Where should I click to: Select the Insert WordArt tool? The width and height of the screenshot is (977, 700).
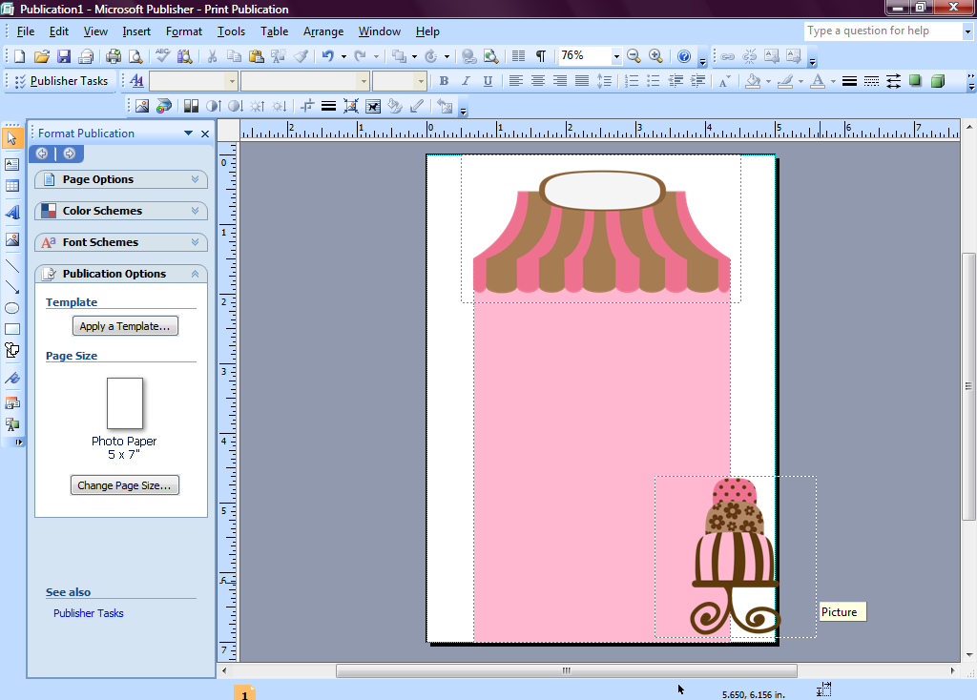12,213
